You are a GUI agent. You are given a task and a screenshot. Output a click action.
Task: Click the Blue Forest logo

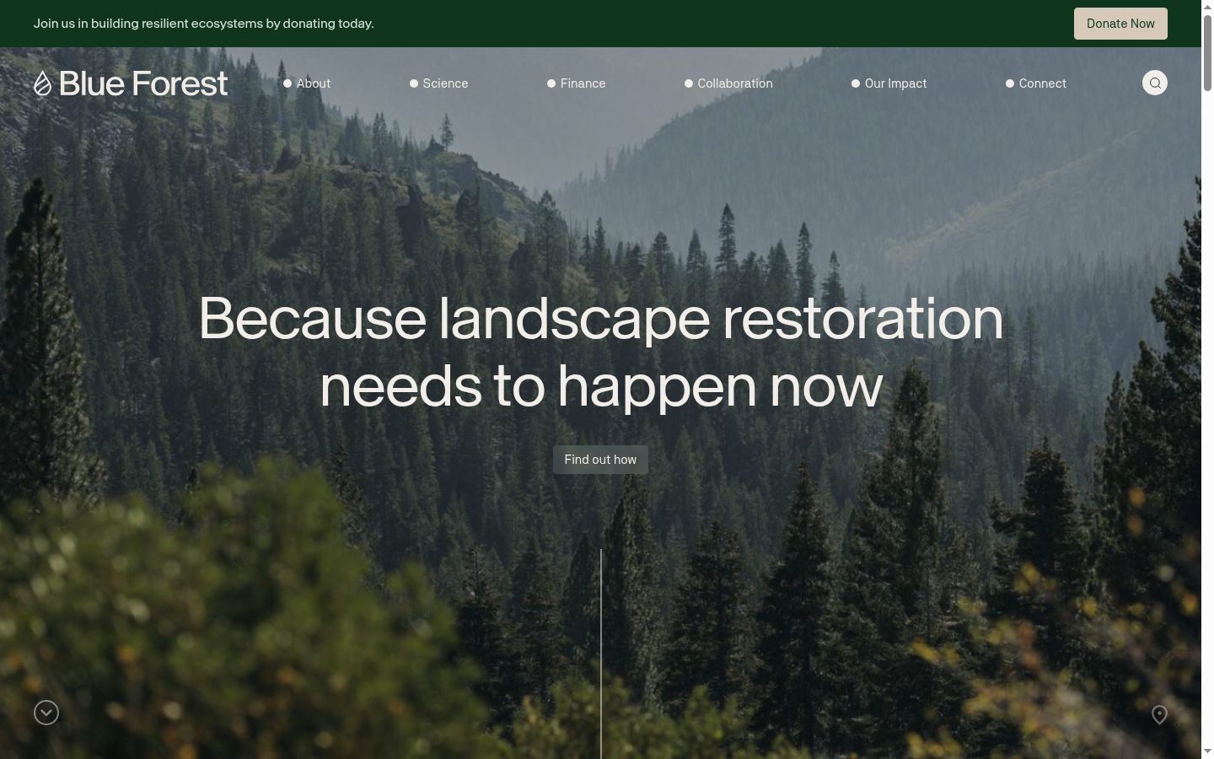[x=131, y=83]
